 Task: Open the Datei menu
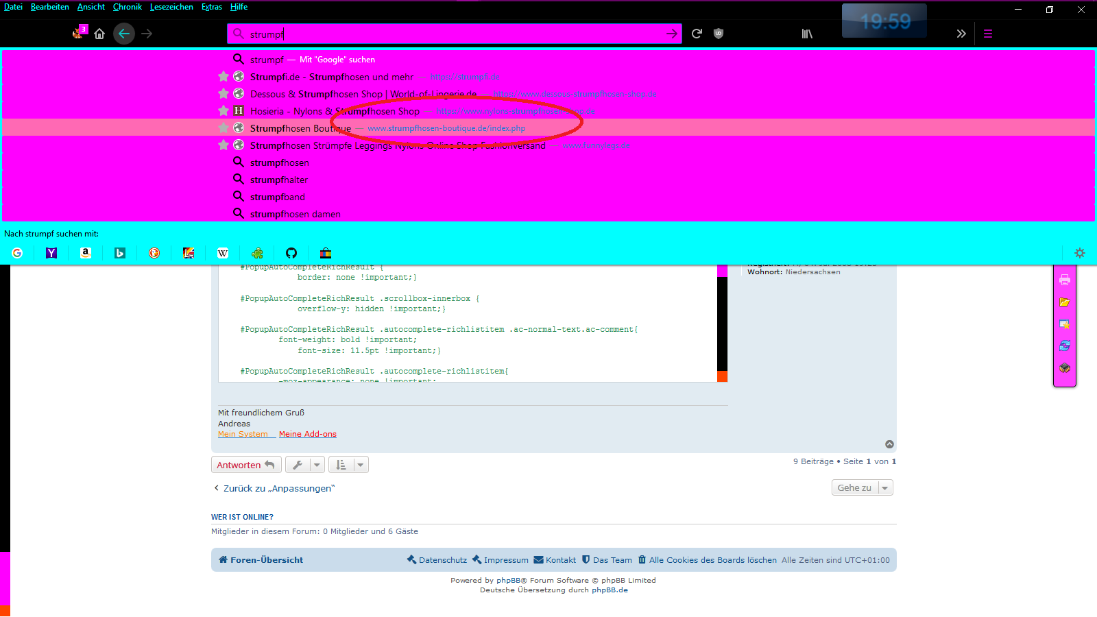point(13,7)
